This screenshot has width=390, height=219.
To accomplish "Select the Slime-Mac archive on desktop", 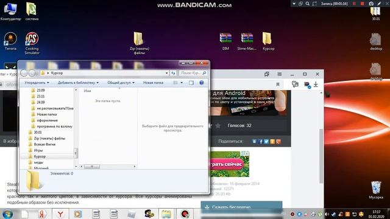I will [x=247, y=41].
